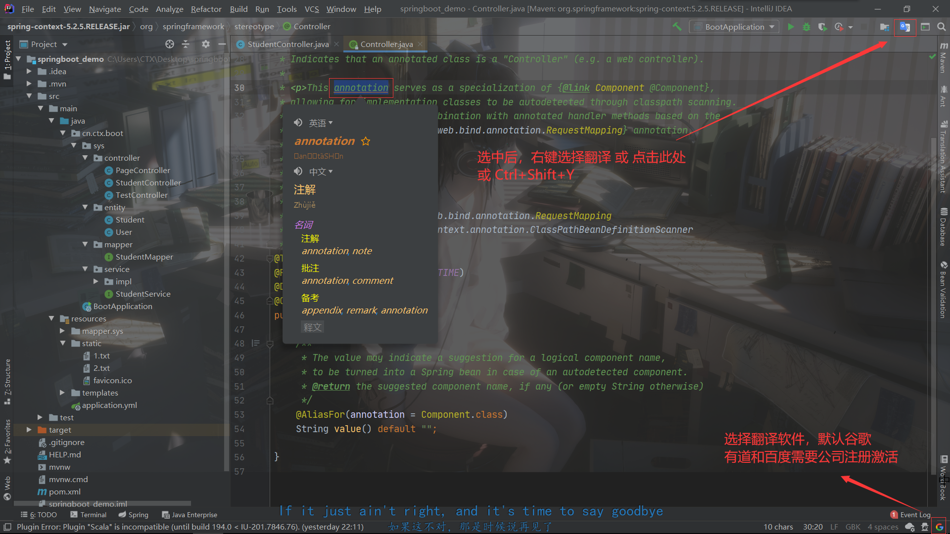Open the Analyze menu

169,9
